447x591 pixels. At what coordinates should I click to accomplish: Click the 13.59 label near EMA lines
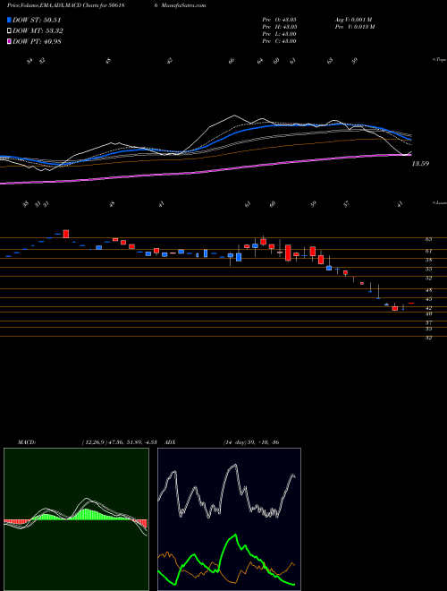[x=420, y=164]
